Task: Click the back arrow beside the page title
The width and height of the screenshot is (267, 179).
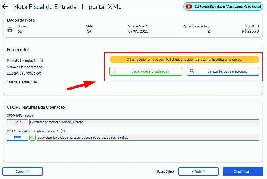Action: pos(5,7)
